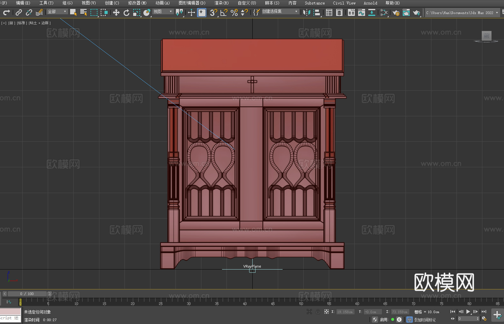Activate the Select and Move tool
Screen dimensions: 504x324
(116, 12)
